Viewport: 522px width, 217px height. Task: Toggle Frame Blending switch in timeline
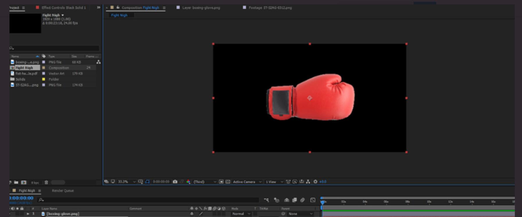pos(294,200)
